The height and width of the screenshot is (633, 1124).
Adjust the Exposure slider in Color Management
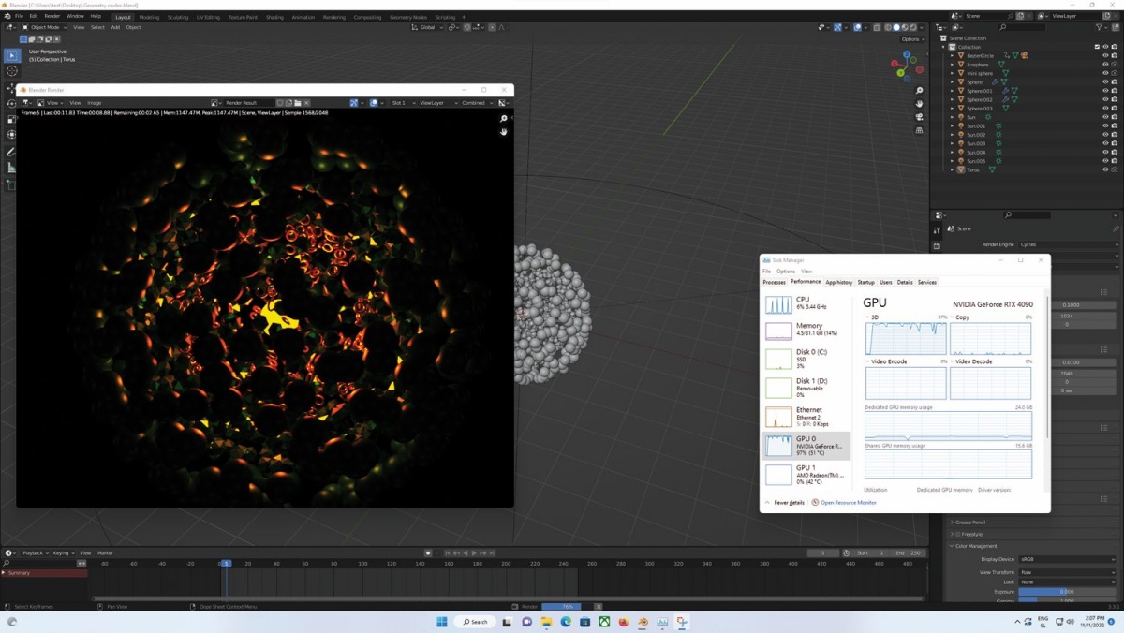pyautogui.click(x=1068, y=592)
